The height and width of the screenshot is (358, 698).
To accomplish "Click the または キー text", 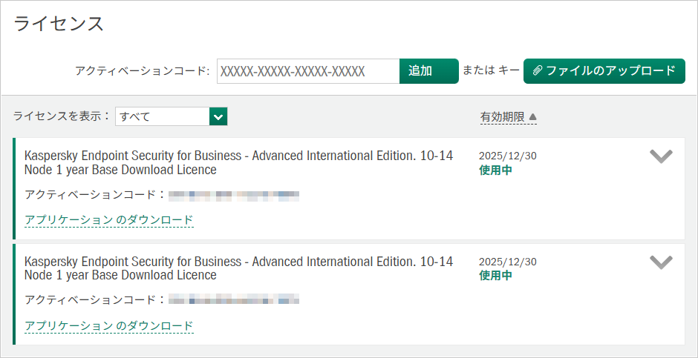I will (x=491, y=70).
